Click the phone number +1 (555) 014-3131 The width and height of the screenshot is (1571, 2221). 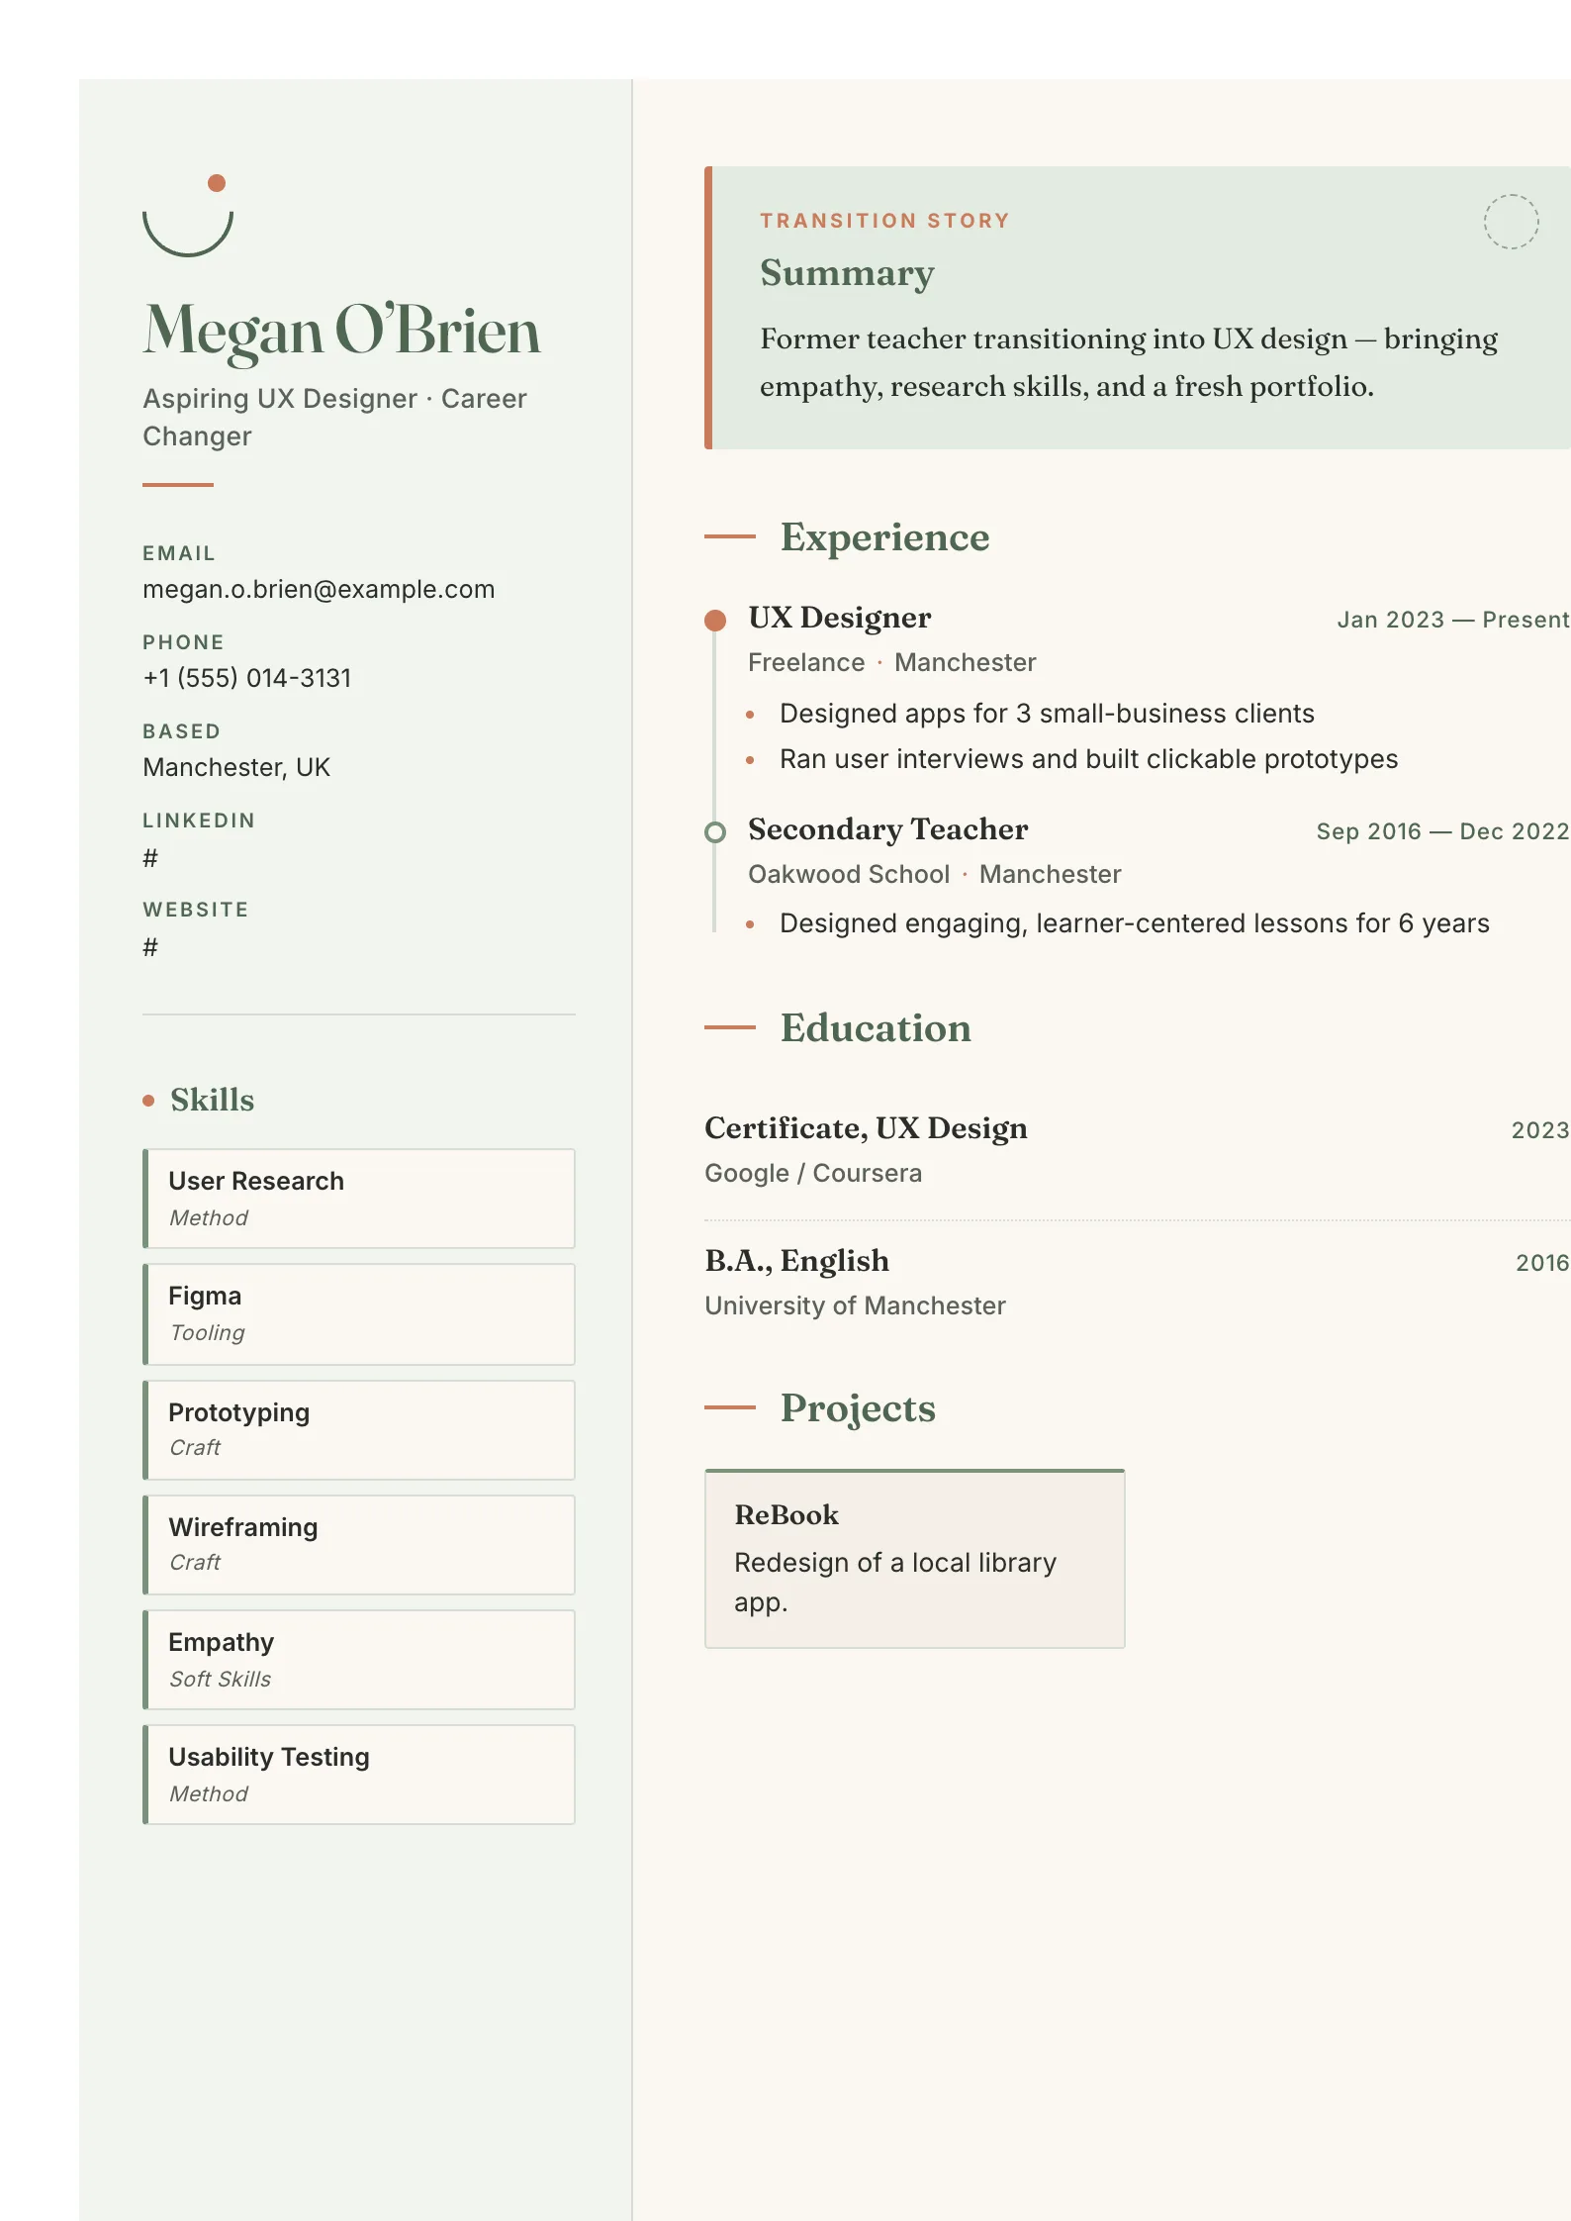[x=247, y=678]
